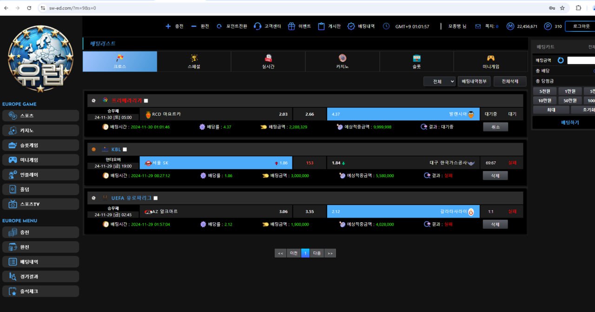Open the 이벤트 gift box icon
The width and height of the screenshot is (595, 312).
point(291,27)
